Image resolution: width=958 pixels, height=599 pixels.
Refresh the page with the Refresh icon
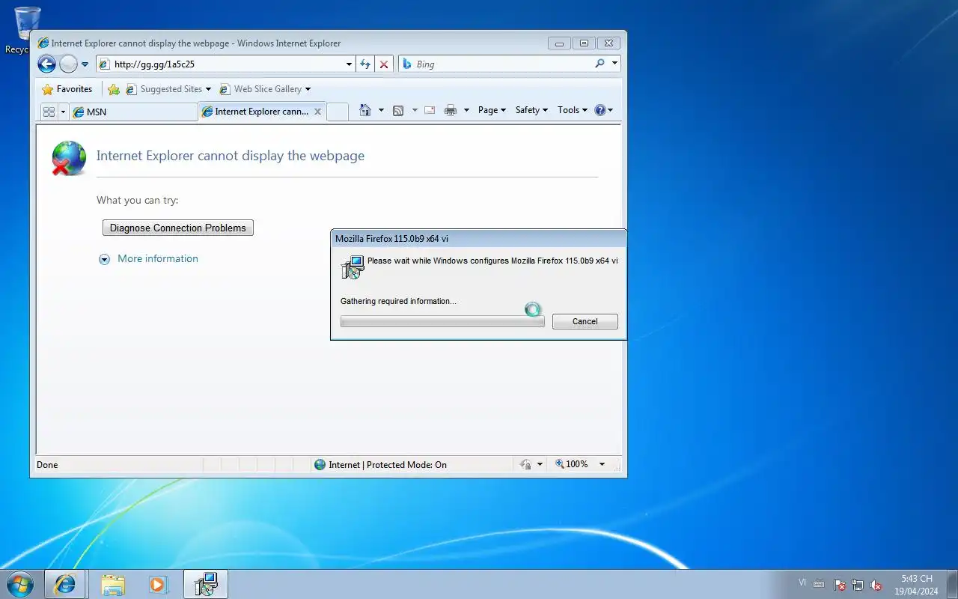[x=365, y=64]
